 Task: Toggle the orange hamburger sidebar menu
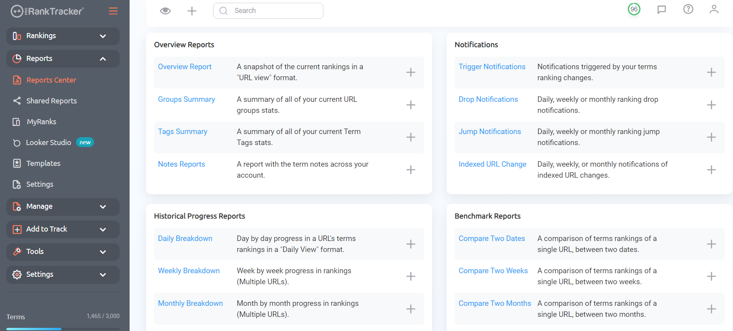click(113, 11)
